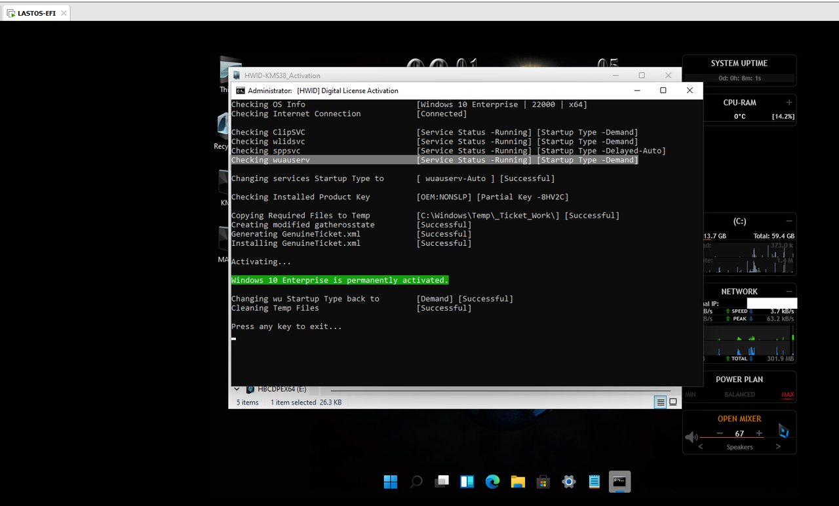This screenshot has height=506, width=839.
Task: Maximize the Digital License Activation window
Action: point(663,90)
